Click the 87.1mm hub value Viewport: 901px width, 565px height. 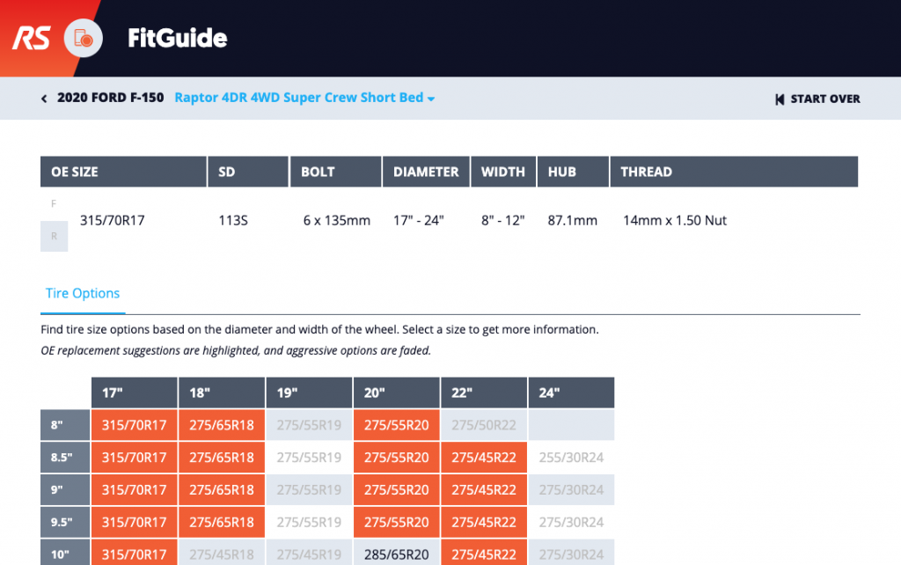click(572, 220)
